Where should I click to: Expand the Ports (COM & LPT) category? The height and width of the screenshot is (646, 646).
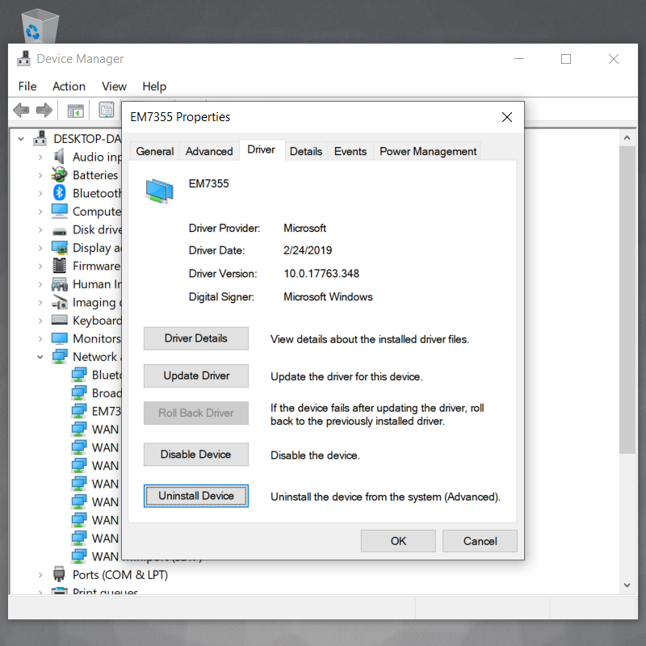[40, 575]
